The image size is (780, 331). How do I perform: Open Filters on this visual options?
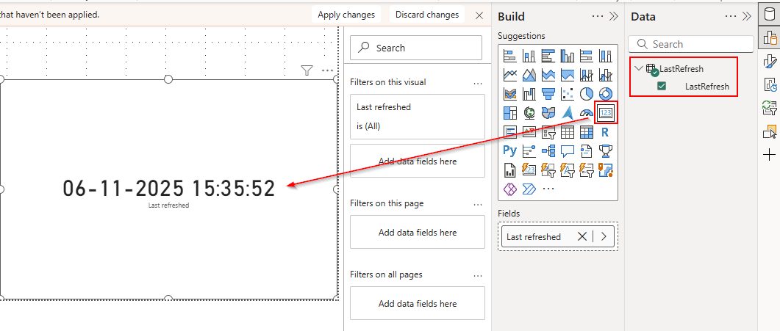pos(478,83)
